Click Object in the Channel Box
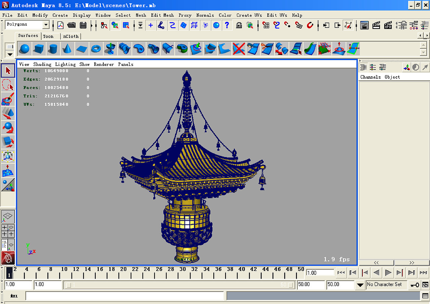 [x=392, y=77]
